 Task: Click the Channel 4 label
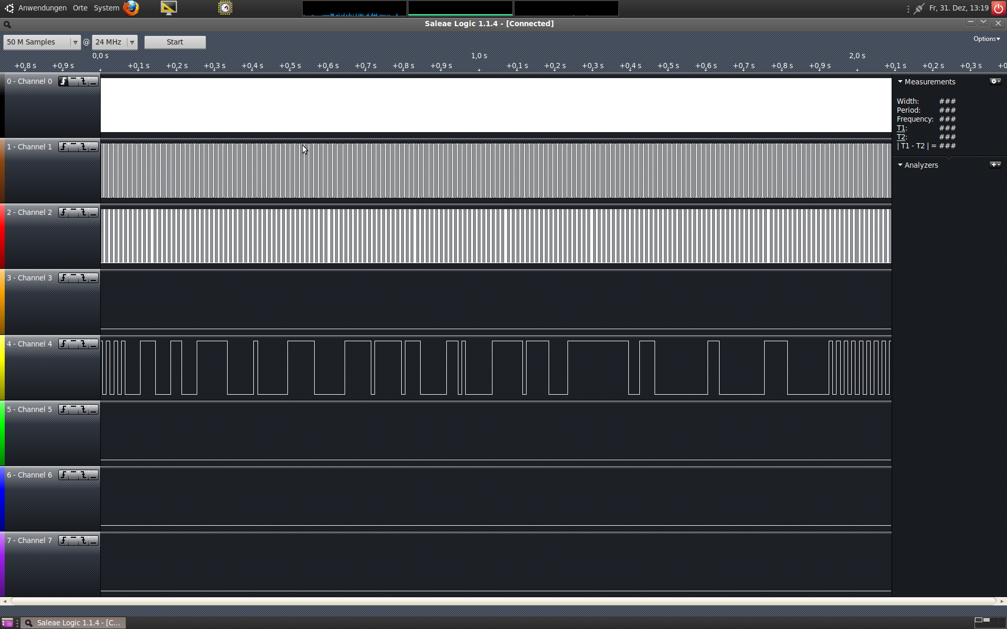(29, 344)
